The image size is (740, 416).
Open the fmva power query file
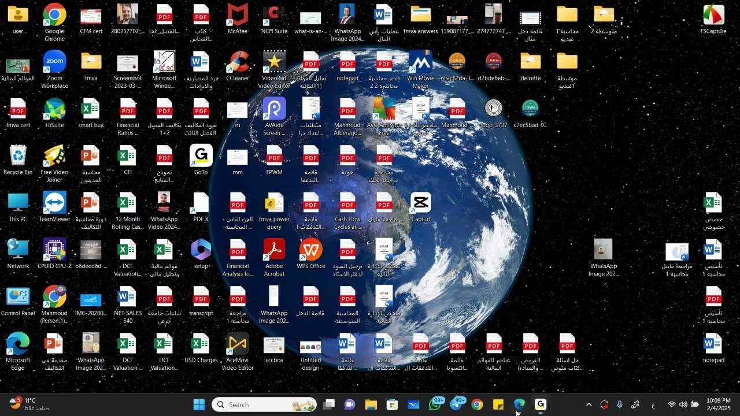274,210
